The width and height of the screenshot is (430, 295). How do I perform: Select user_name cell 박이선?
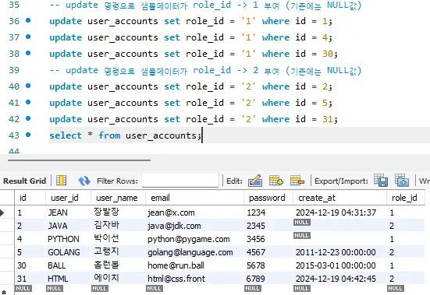(118, 239)
